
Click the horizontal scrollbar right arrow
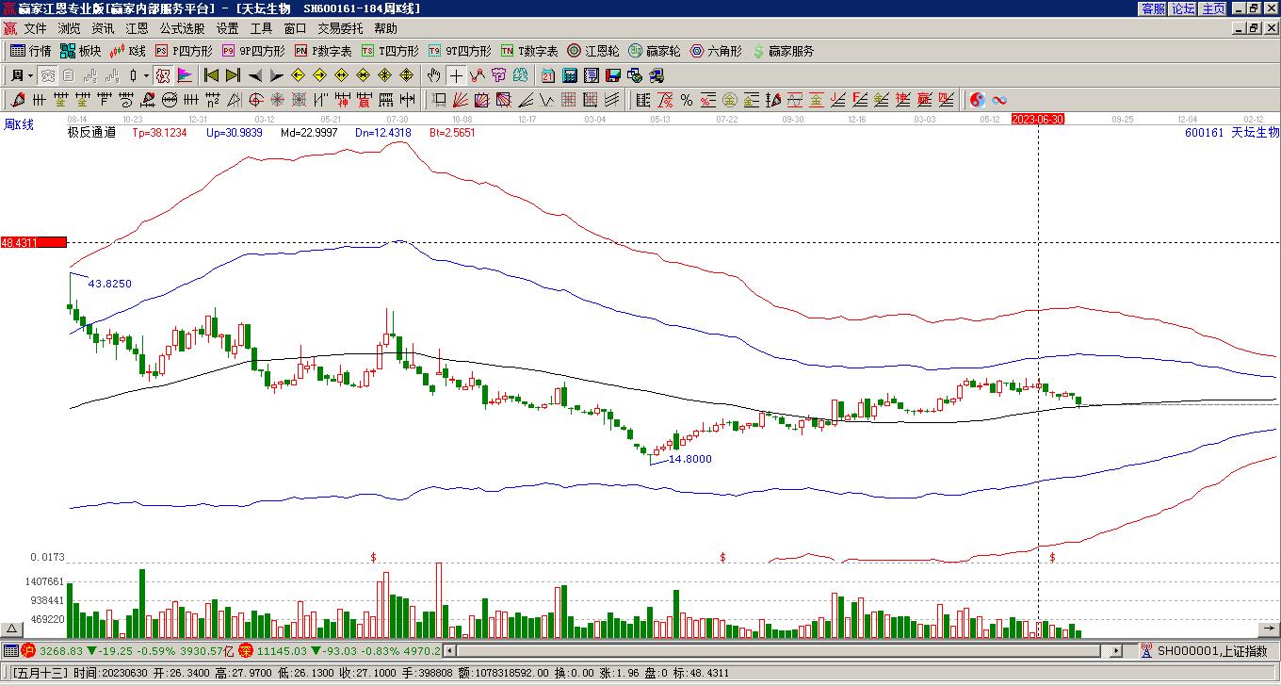click(1117, 651)
